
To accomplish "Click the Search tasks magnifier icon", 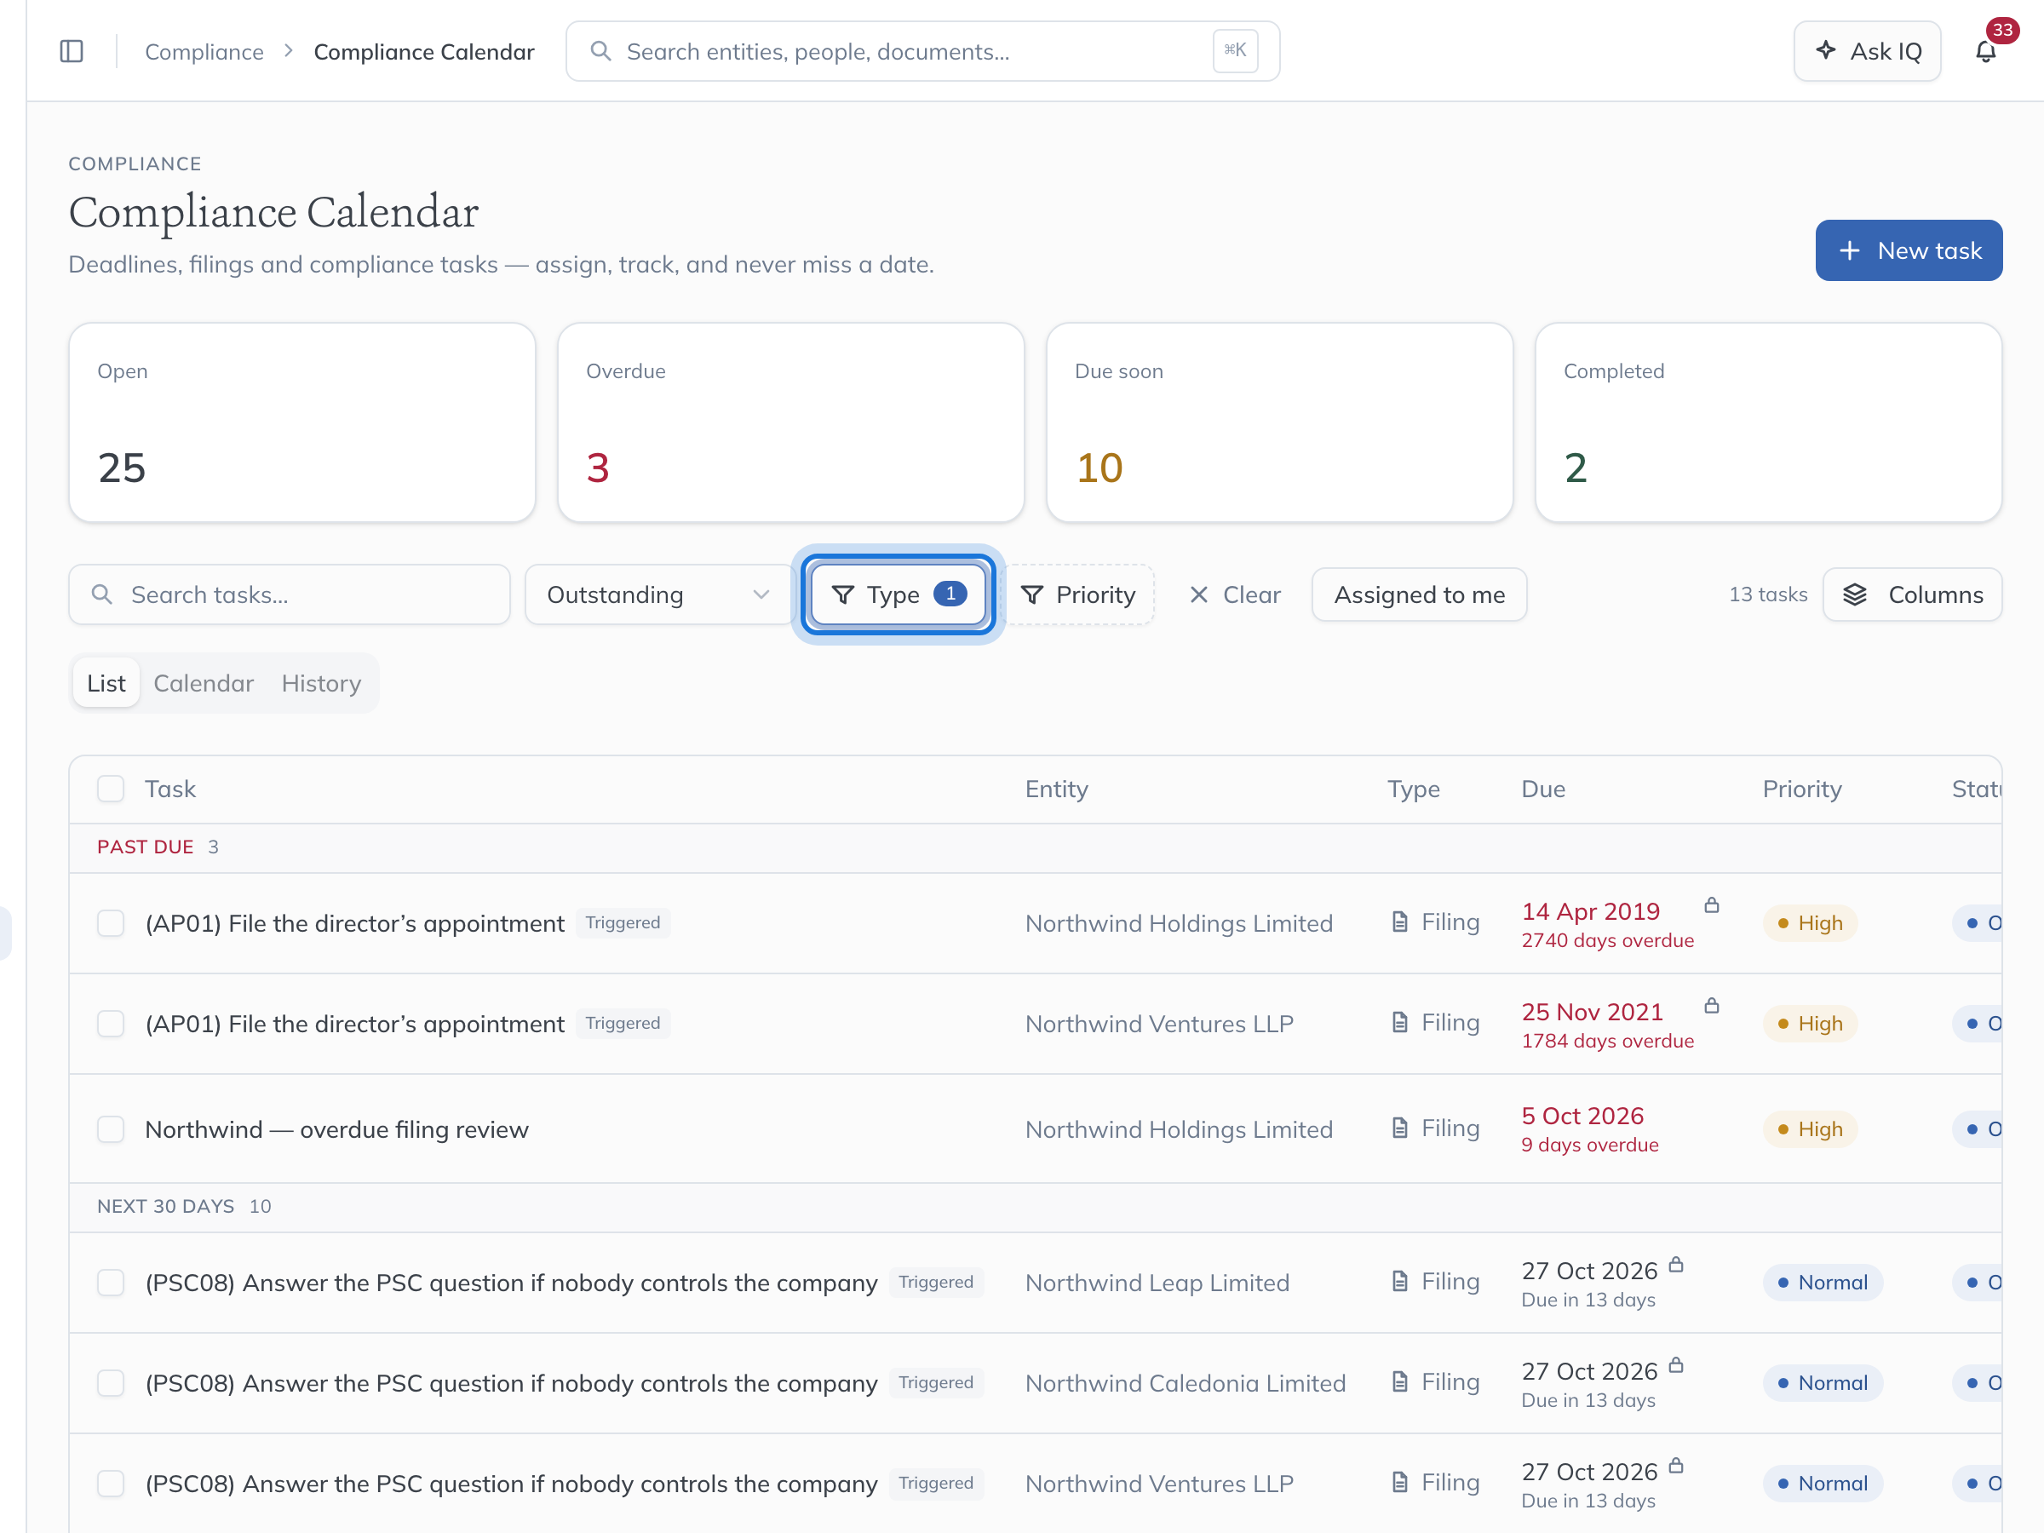I will click(x=102, y=594).
